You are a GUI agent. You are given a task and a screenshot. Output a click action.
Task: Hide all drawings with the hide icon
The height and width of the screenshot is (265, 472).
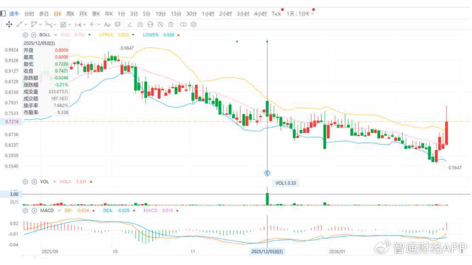[x=160, y=25]
